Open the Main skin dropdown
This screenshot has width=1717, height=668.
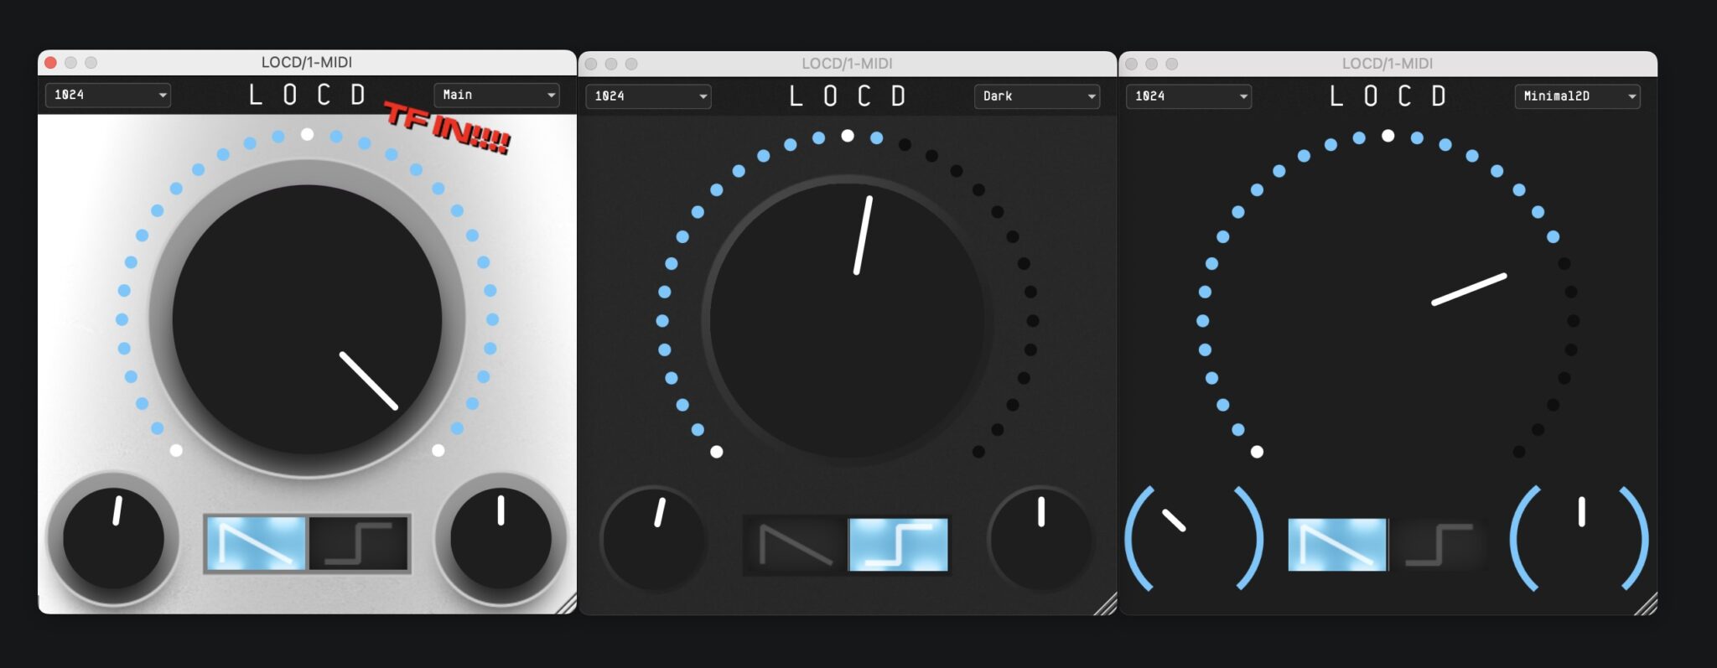point(497,95)
